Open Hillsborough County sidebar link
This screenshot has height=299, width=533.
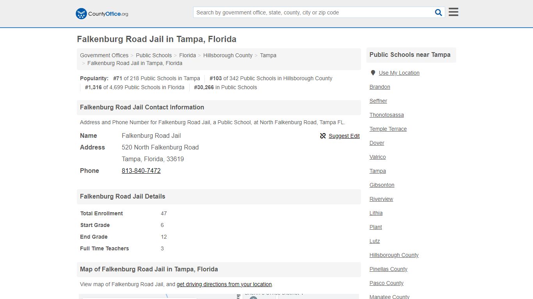tap(394, 255)
